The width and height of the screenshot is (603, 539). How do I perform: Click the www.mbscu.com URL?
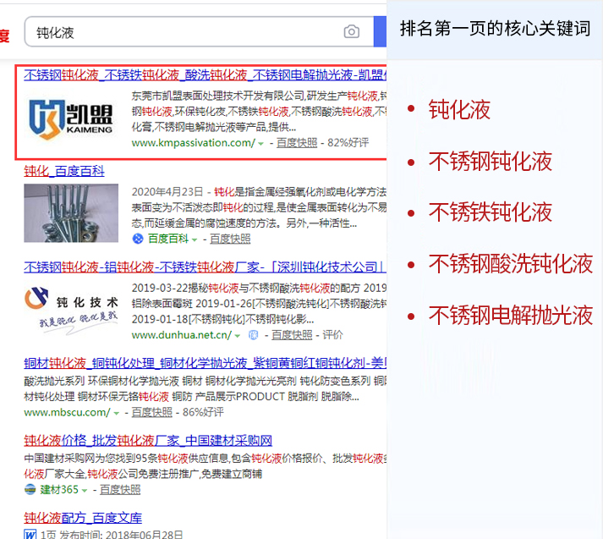(67, 412)
